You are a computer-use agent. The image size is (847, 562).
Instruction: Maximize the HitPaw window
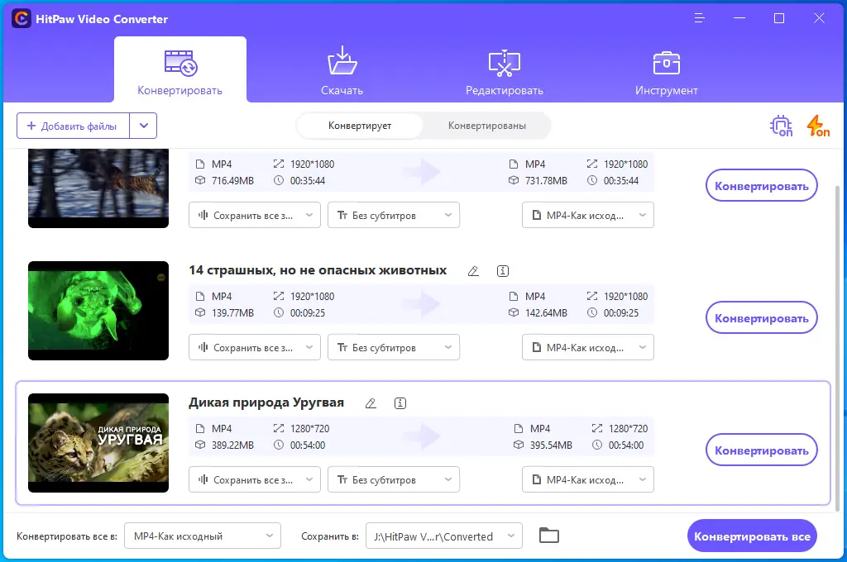(779, 18)
